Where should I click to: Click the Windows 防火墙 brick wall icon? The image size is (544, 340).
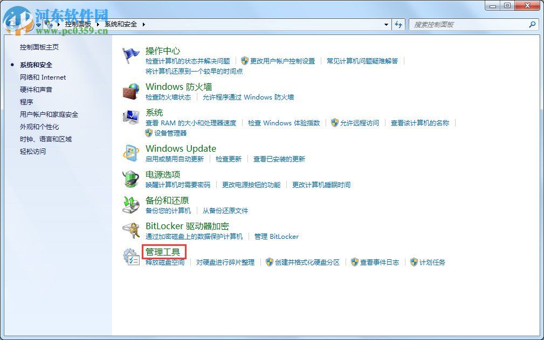[131, 91]
